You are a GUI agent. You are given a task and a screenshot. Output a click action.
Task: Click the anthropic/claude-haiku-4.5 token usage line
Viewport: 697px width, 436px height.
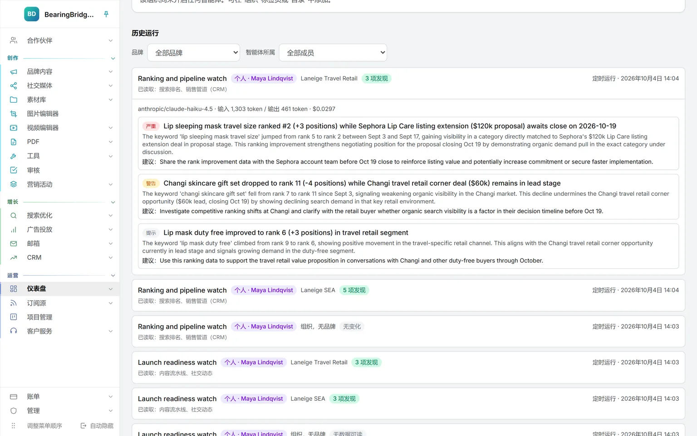pos(236,109)
